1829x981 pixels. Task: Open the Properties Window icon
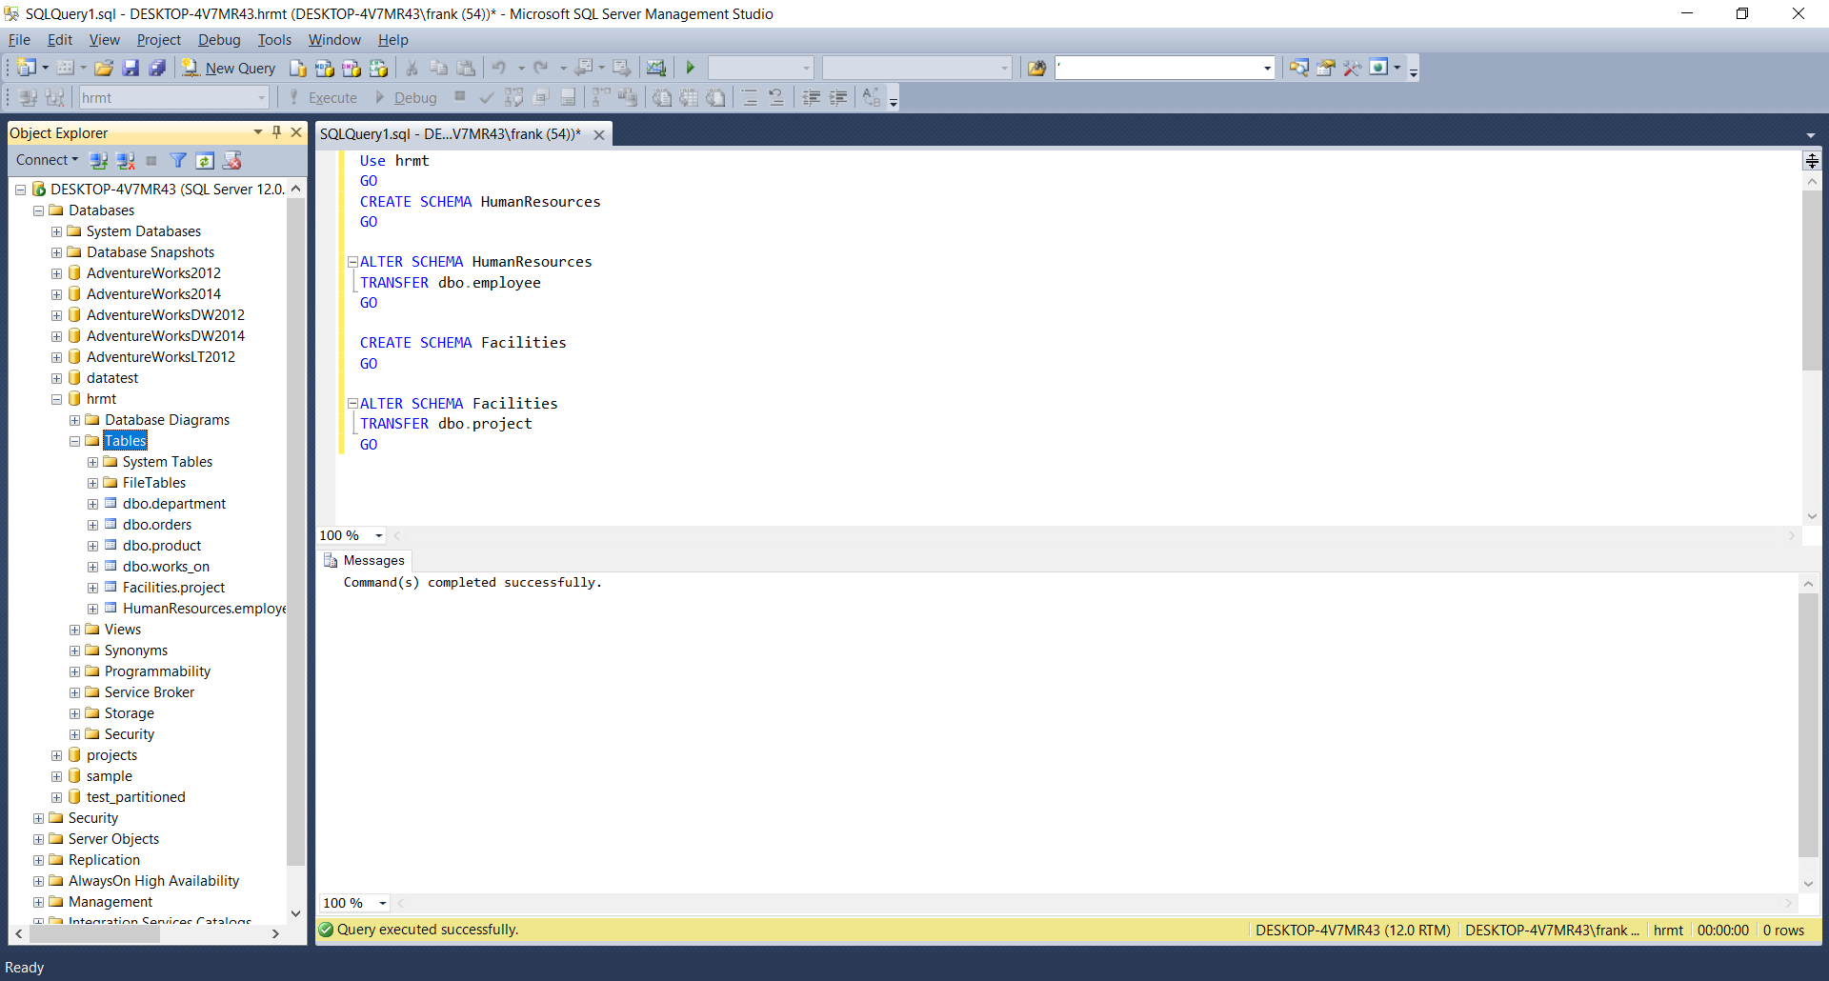[x=1325, y=68]
